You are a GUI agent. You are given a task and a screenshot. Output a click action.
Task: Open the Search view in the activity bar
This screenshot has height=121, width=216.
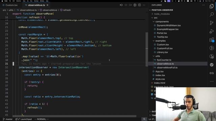point(212,14)
